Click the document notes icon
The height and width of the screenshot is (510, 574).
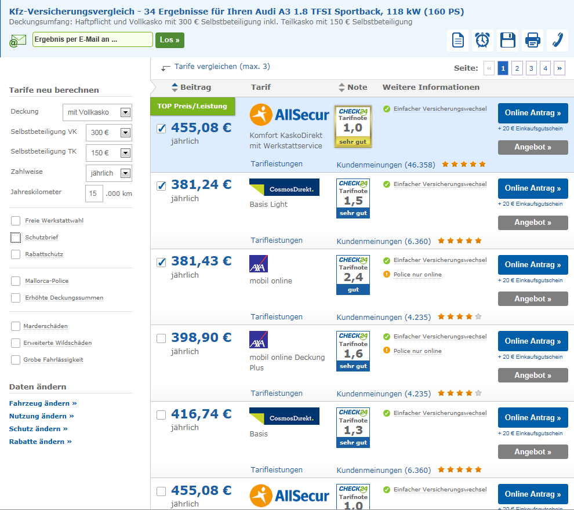457,40
